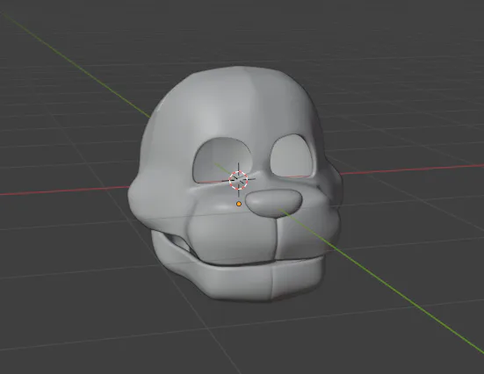484x374 pixels.
Task: Select the nose of the head model
Action: tap(273, 203)
